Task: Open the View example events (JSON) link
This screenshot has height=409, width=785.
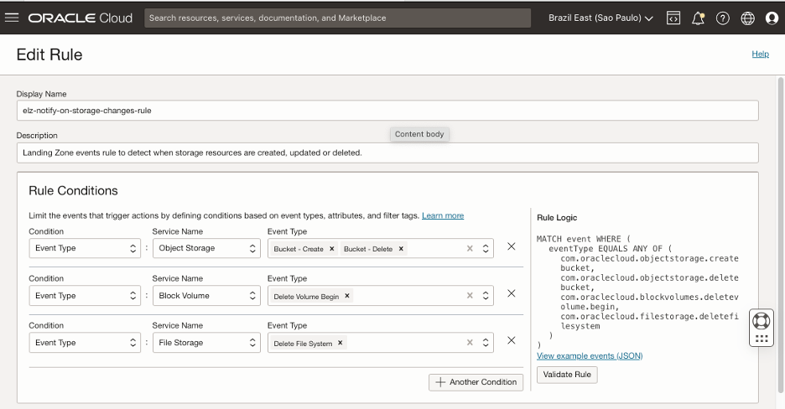Action: [589, 356]
